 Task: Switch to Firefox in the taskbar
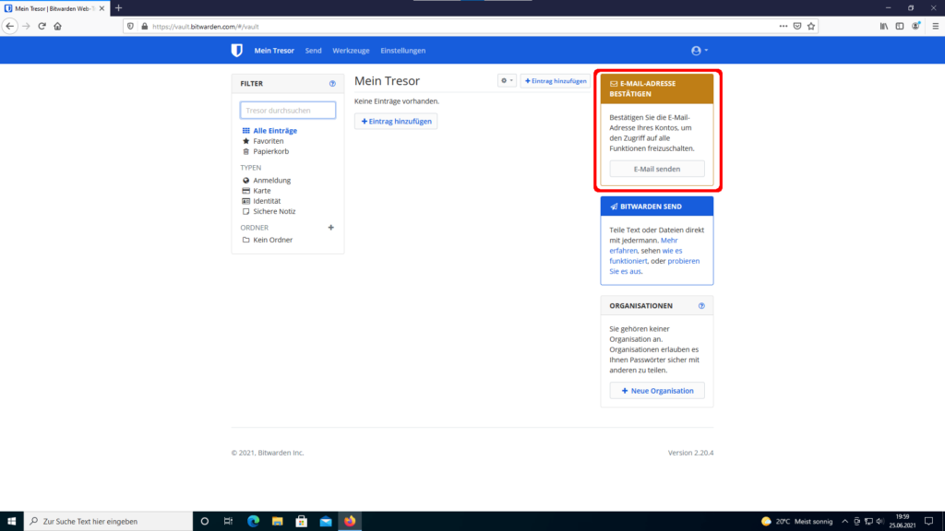(x=350, y=522)
